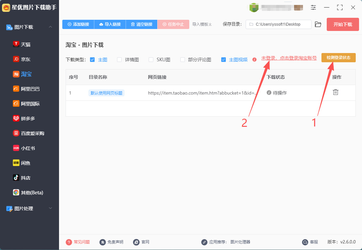Open the settings sliders icon in title bar

tap(313, 7)
